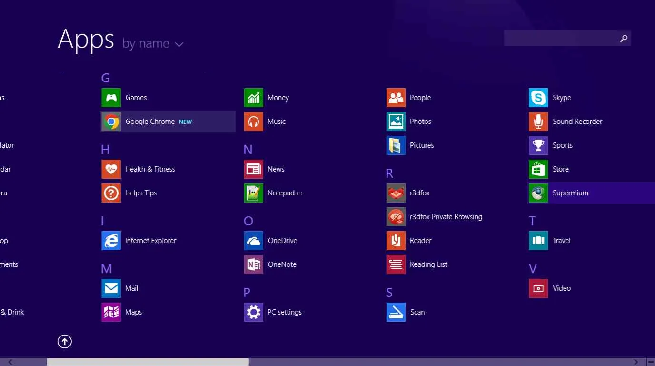Click the 'Money' label text
This screenshot has width=655, height=366.
tap(278, 98)
